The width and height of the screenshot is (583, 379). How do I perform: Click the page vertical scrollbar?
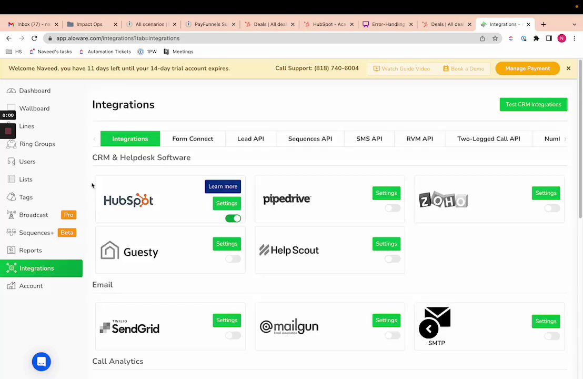click(x=580, y=139)
